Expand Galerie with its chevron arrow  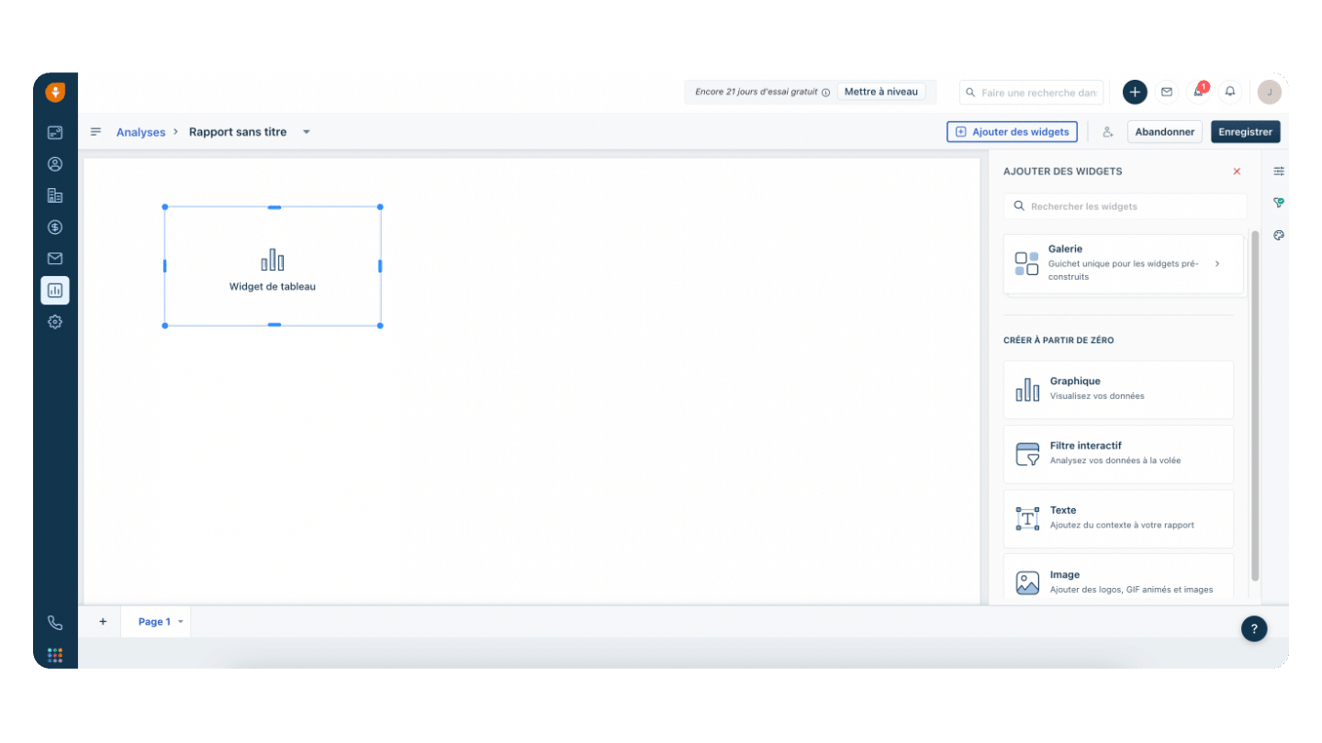[1217, 263]
